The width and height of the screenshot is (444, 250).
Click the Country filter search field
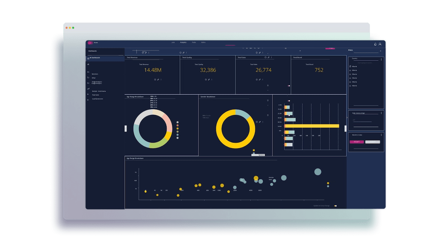click(364, 63)
